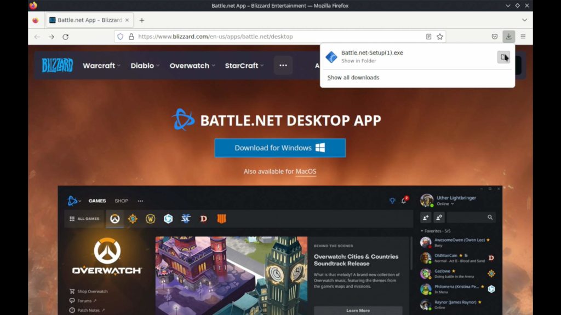
Task: Select the Diablo D icon in app preview
Action: pos(204,219)
